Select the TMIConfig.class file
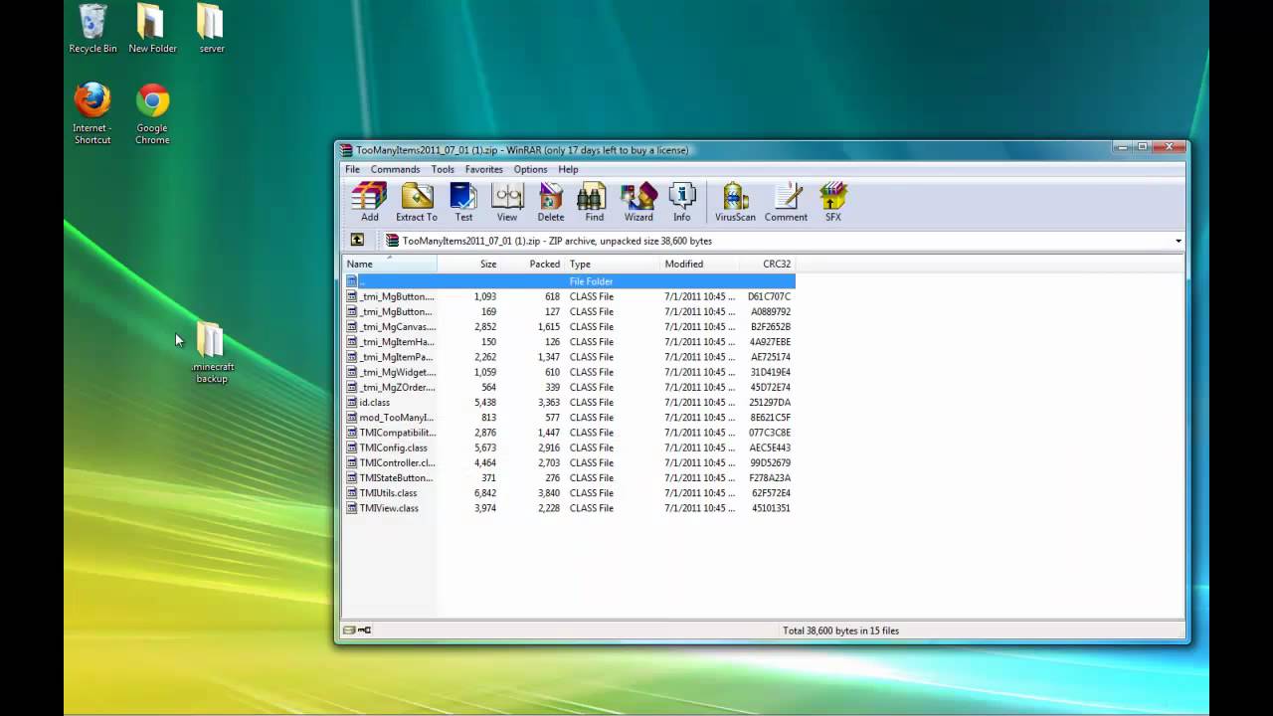The image size is (1273, 716). 569,447
